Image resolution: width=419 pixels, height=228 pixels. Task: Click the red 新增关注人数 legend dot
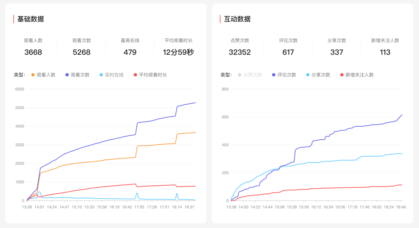point(342,75)
